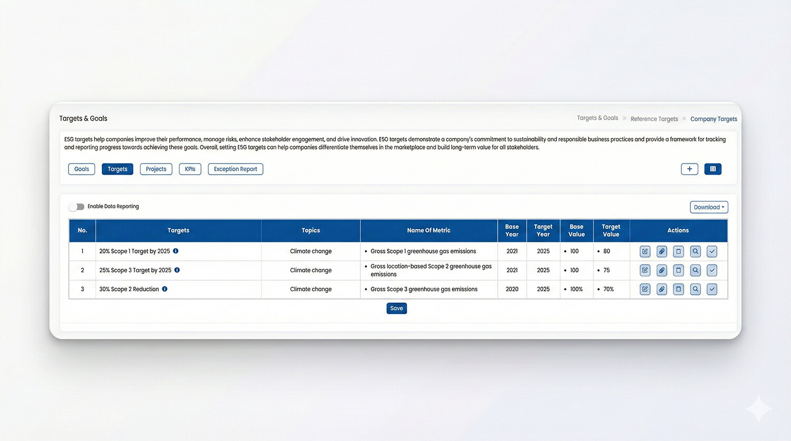Click the Targets & Goals breadcrumb link
The width and height of the screenshot is (791, 441).
(597, 118)
